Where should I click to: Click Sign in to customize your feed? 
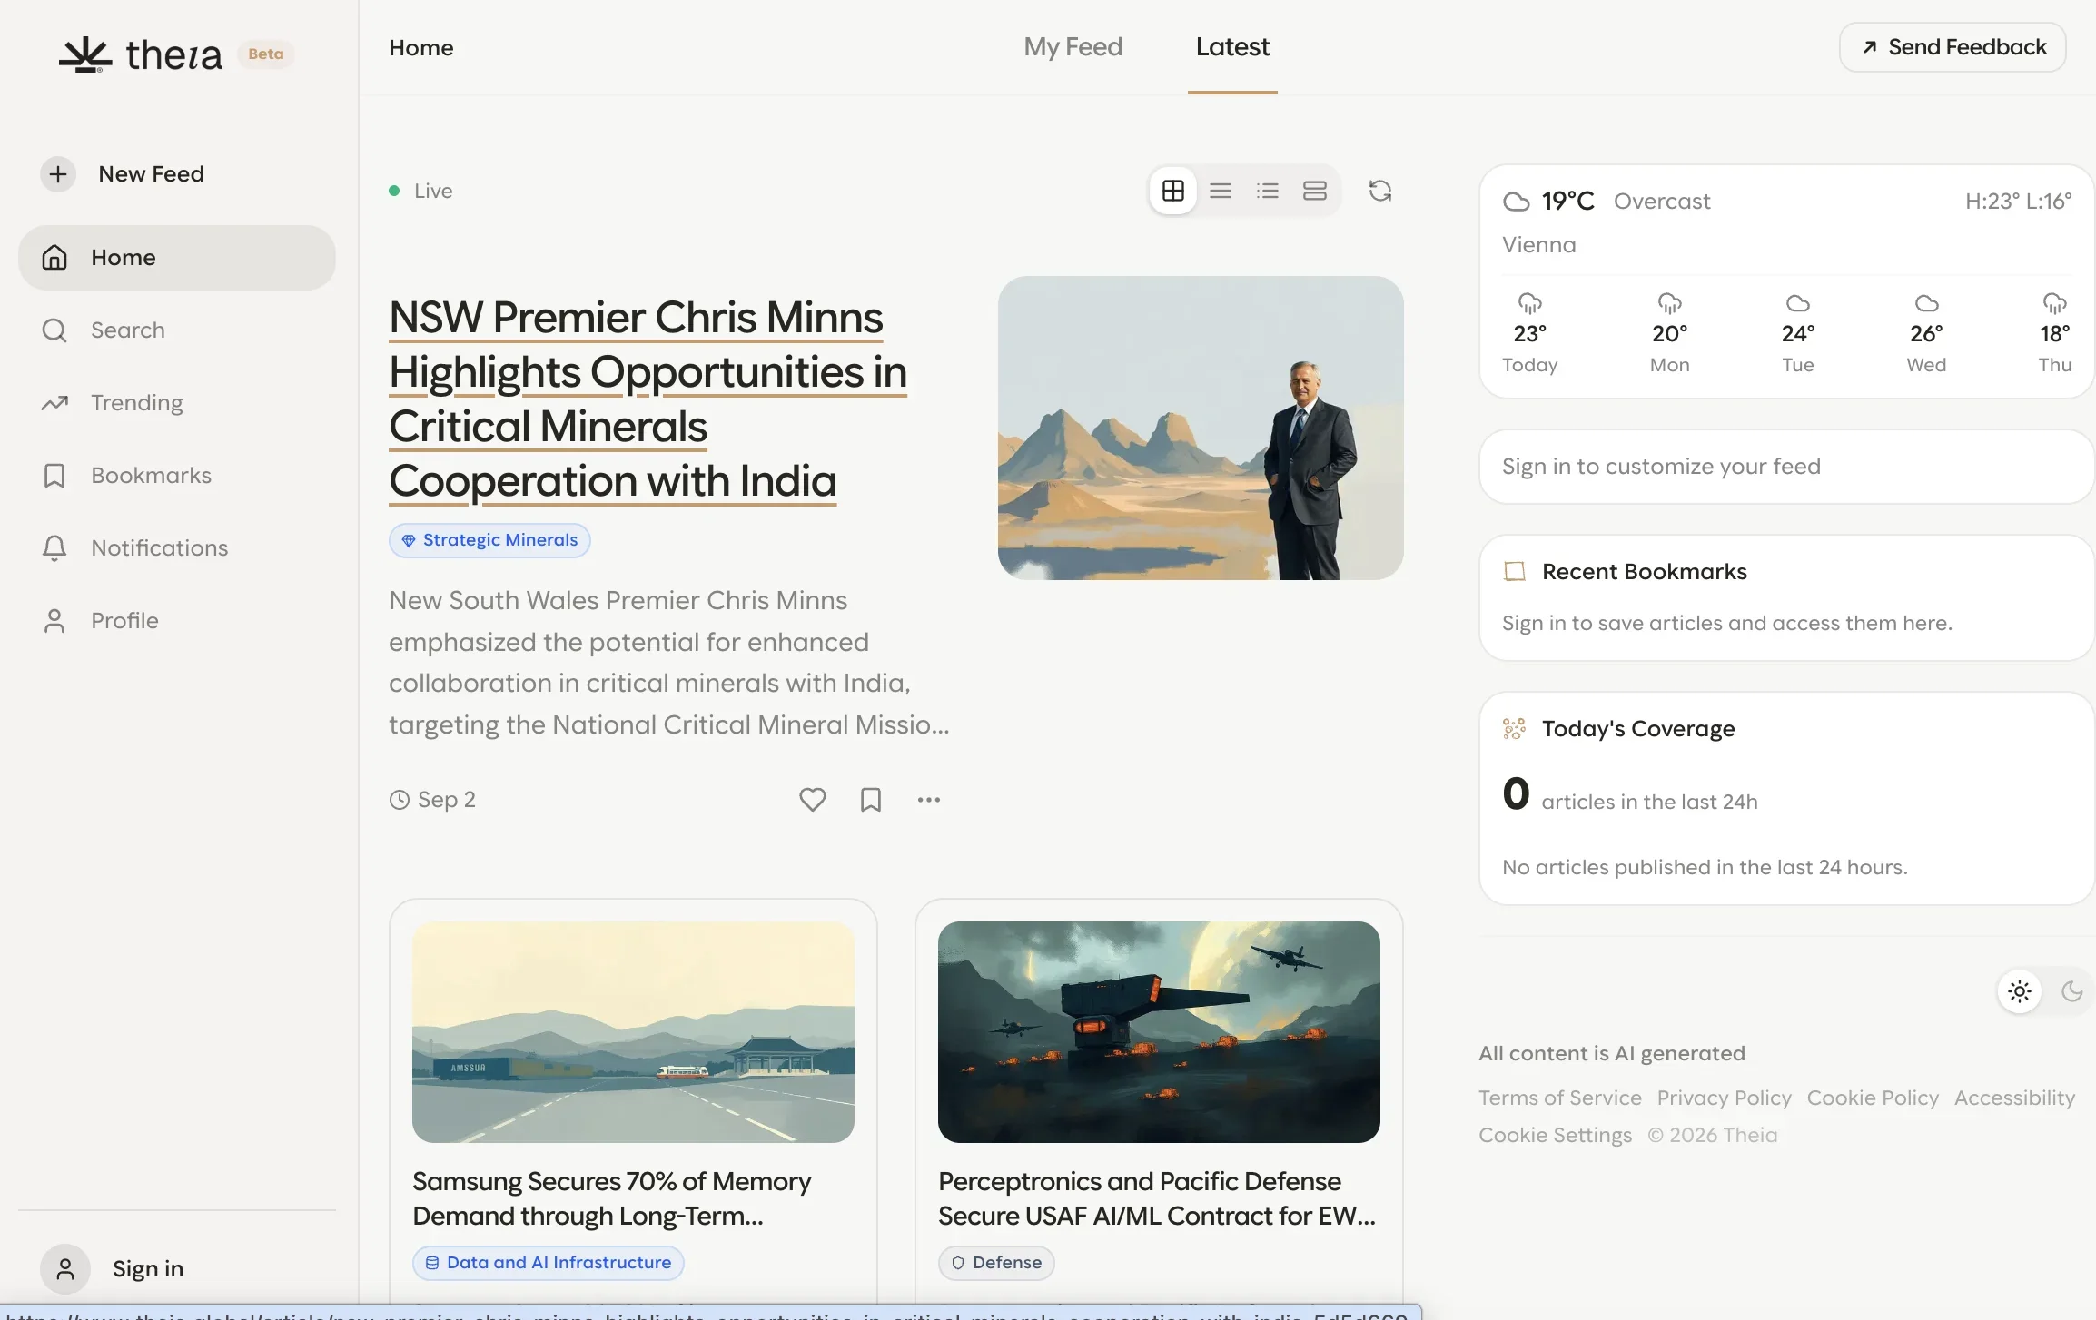pos(1786,467)
